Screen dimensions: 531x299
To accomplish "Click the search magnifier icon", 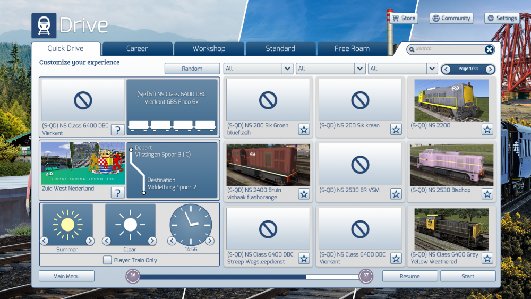I will (412, 50).
